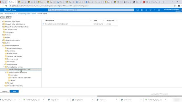Select the MS Security Guide folder

click(11, 29)
